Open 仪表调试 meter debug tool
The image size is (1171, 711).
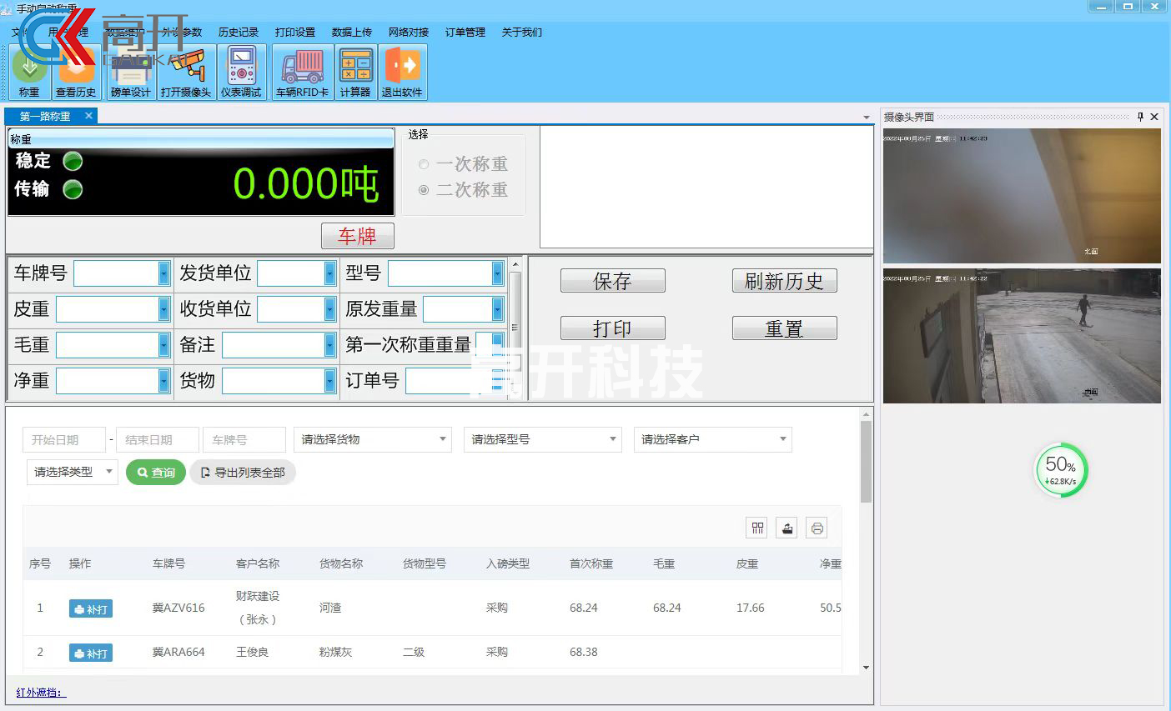coord(241,73)
